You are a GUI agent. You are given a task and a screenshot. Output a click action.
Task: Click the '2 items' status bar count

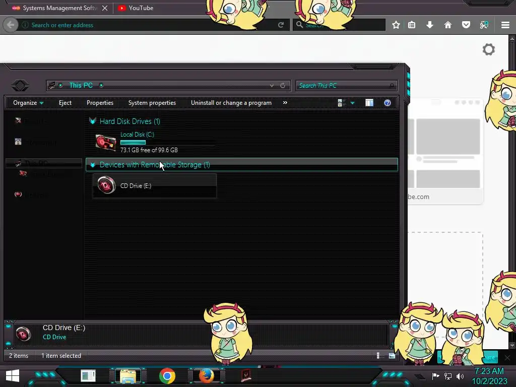point(19,356)
